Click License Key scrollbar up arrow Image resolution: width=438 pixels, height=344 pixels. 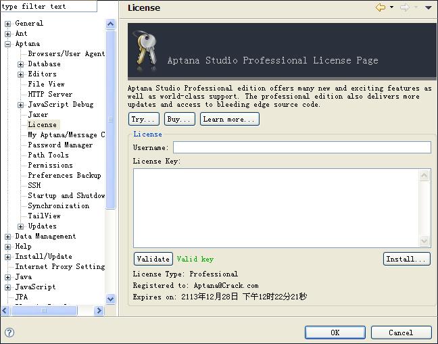click(424, 175)
